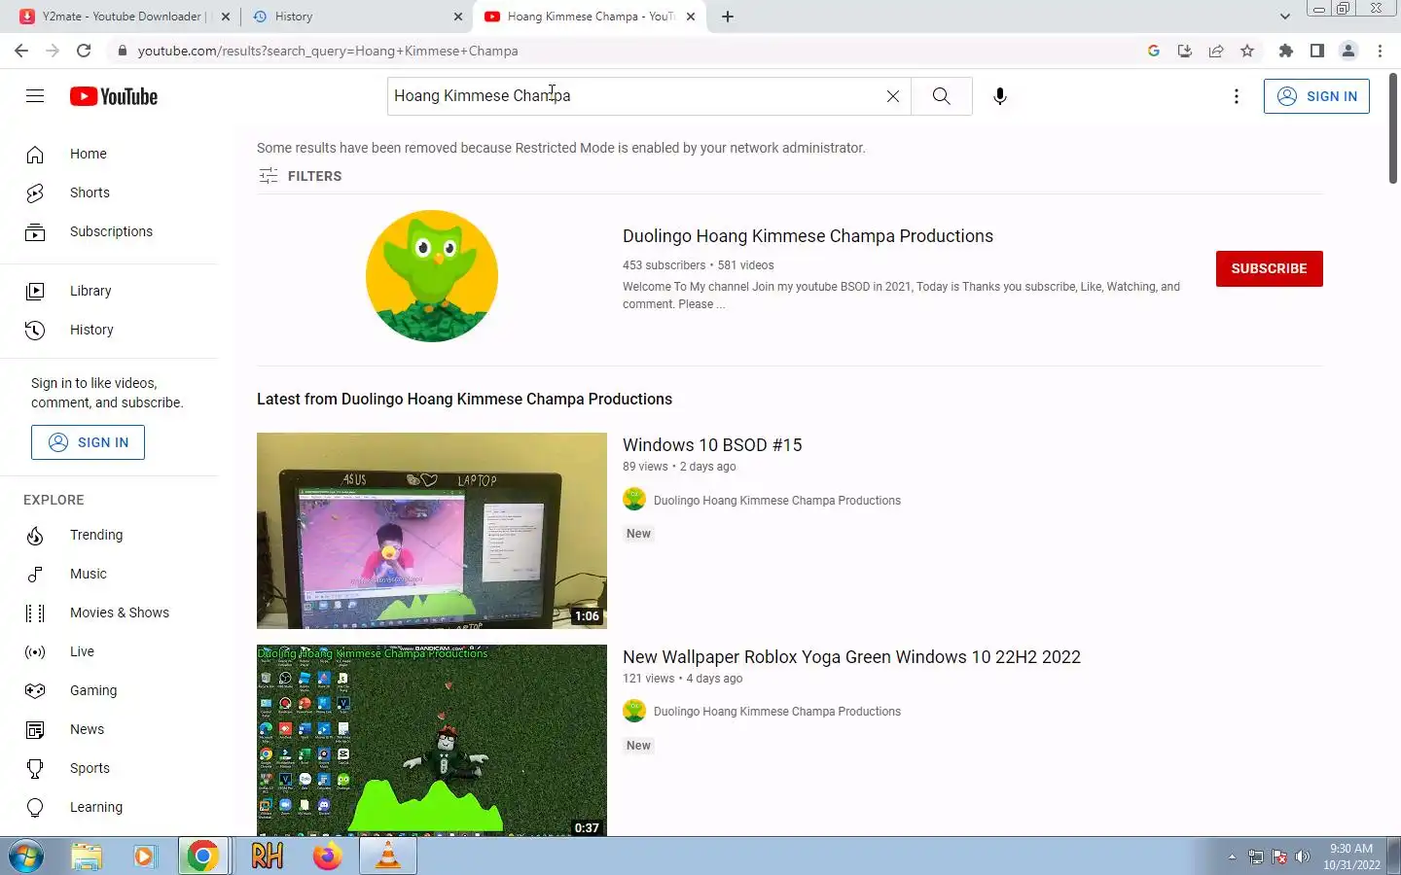Open Windows 10 BSOD #15 video thumbnail
The height and width of the screenshot is (875, 1401).
(x=432, y=531)
